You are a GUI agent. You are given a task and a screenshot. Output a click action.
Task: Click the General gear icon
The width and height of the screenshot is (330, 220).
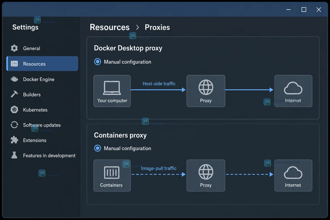[14, 48]
